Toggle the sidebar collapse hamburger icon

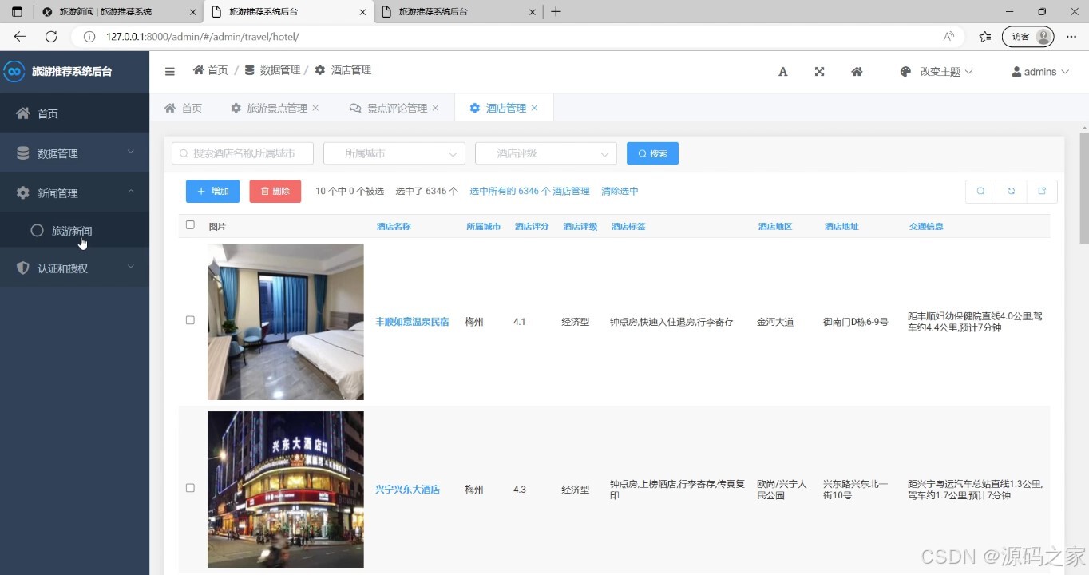point(169,71)
